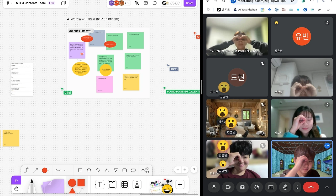Choose the pentagon arrow tag shape
Screen dimensions: 336x196
pos(133,170)
